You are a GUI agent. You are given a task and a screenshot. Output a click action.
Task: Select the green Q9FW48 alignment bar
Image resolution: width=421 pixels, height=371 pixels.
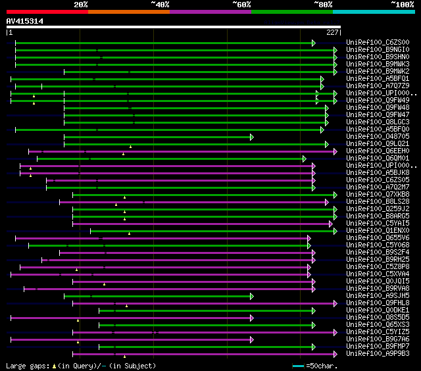pyautogui.click(x=195, y=108)
